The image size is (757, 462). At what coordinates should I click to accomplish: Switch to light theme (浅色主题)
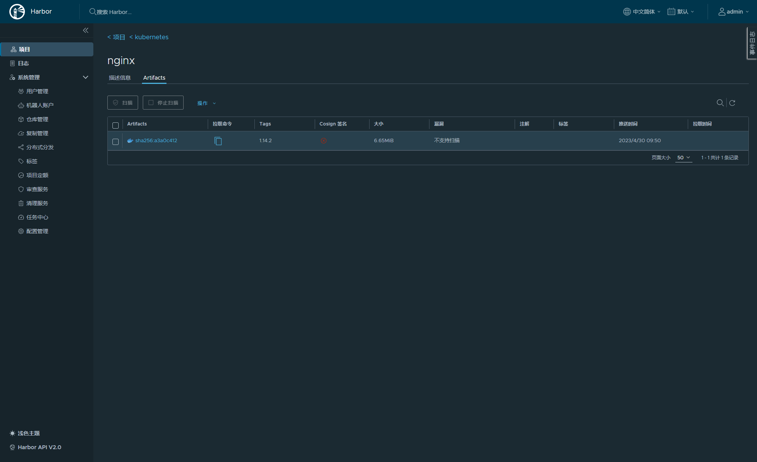point(25,433)
